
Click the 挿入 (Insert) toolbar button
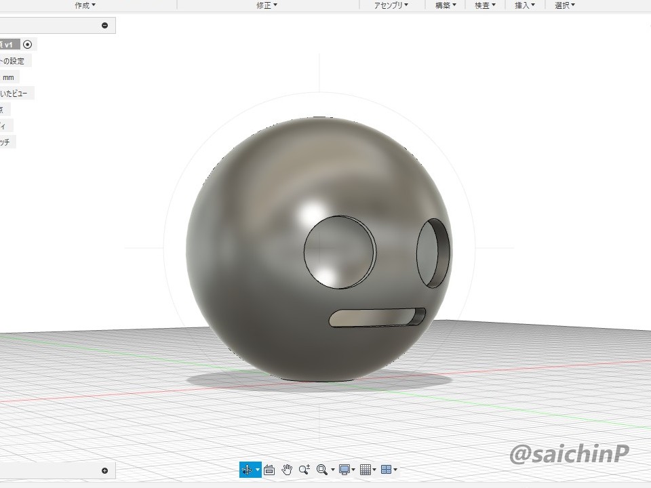tap(525, 5)
